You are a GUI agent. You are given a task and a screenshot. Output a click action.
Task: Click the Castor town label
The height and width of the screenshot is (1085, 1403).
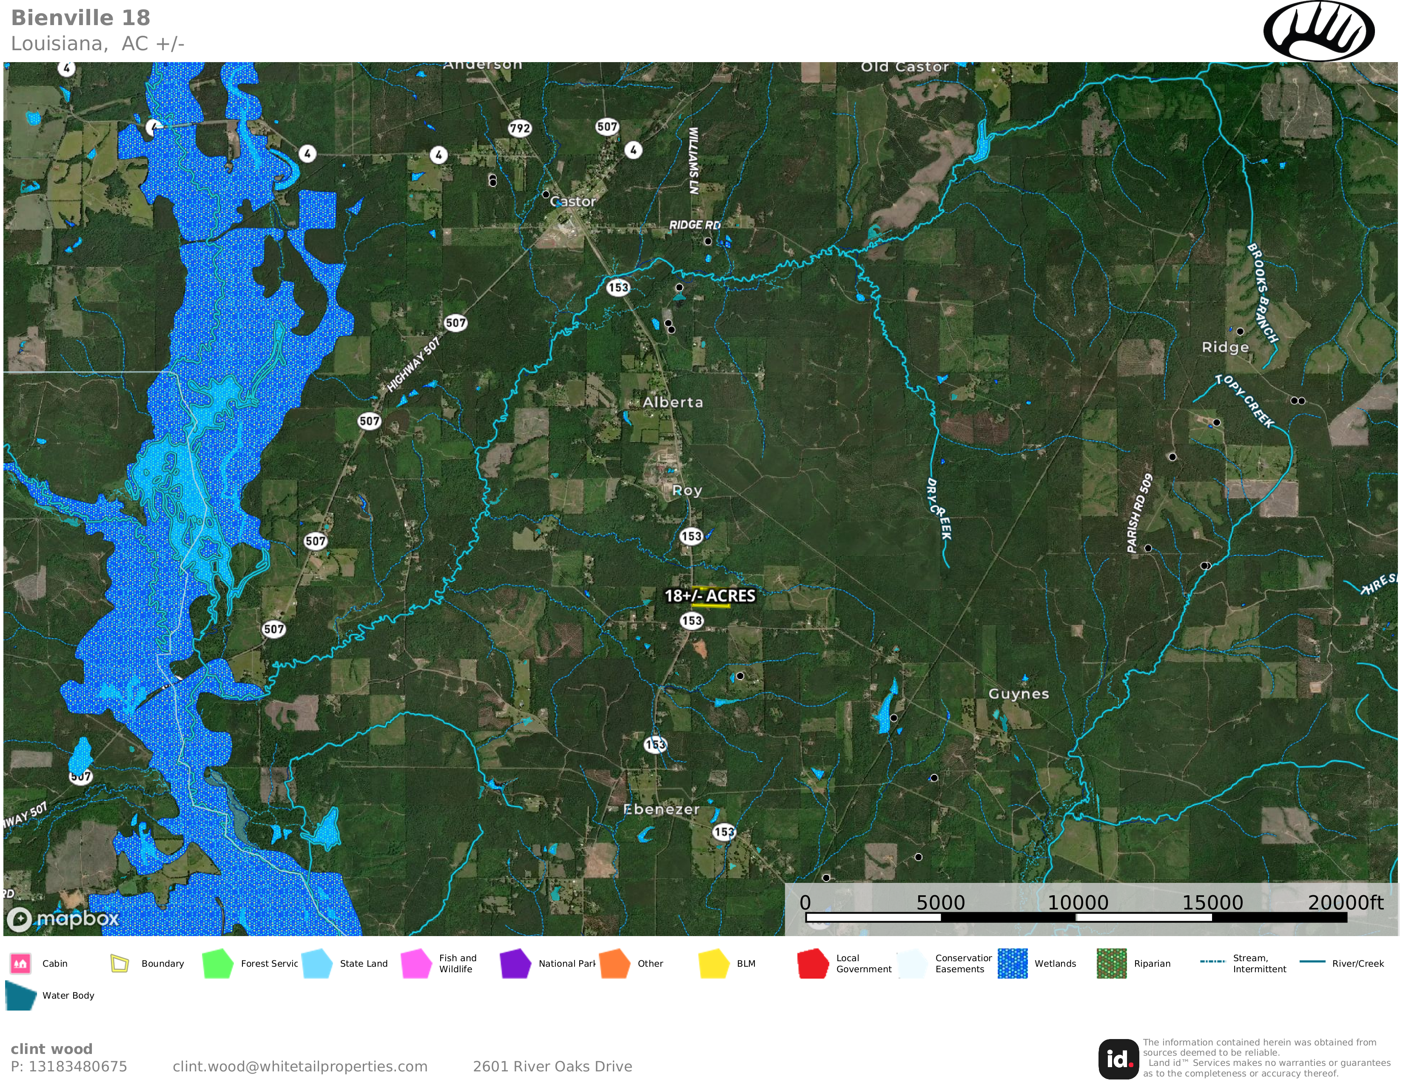point(573,201)
